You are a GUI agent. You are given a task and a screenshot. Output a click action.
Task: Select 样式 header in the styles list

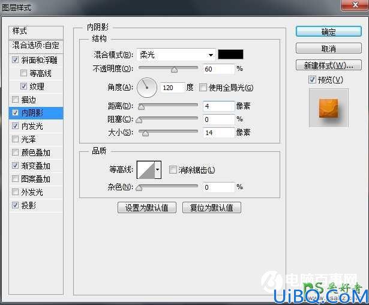[x=36, y=32]
